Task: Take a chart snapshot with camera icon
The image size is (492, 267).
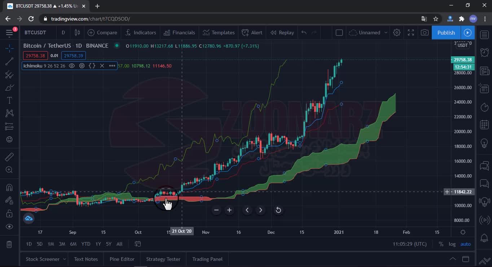Action: (425, 32)
